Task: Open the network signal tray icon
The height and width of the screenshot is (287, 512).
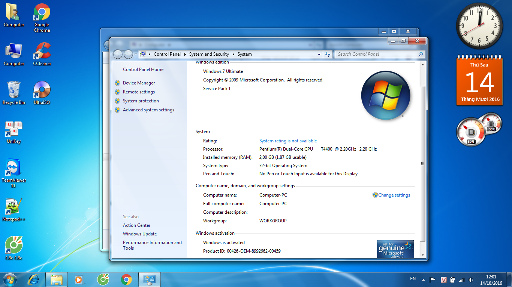Action: [x=461, y=280]
